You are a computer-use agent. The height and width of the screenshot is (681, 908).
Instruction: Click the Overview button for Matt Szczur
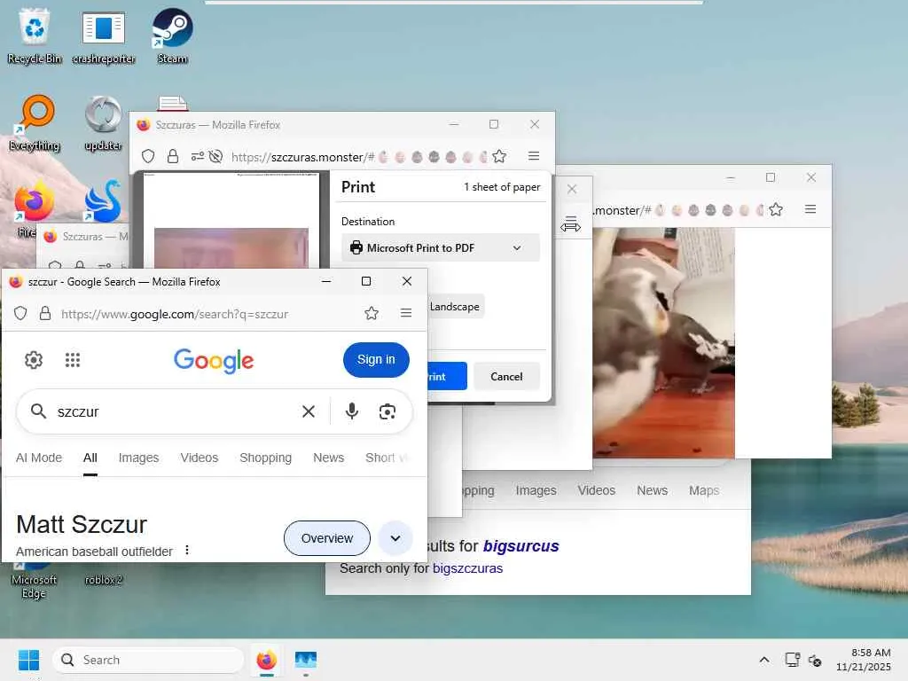pyautogui.click(x=326, y=538)
